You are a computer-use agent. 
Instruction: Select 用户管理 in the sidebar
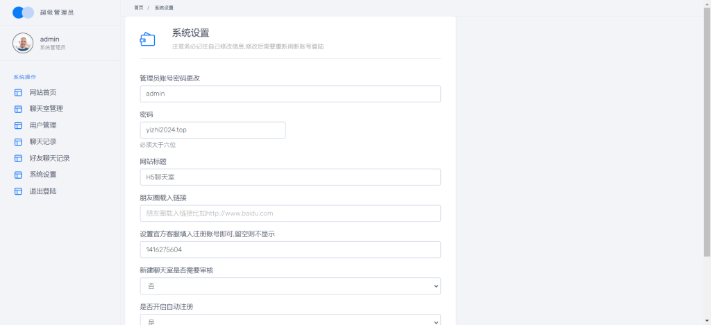click(42, 125)
